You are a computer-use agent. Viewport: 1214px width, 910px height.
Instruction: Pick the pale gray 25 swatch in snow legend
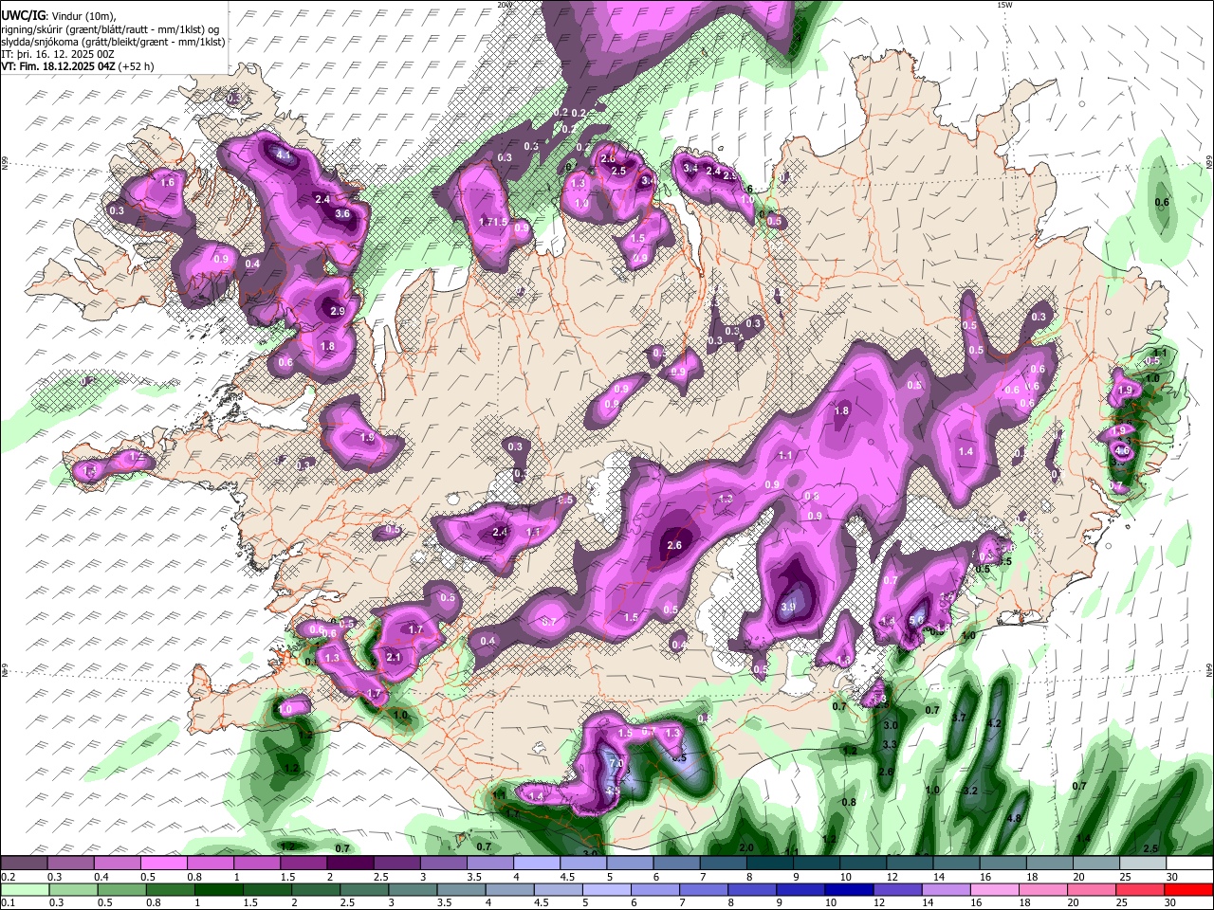(1143, 864)
